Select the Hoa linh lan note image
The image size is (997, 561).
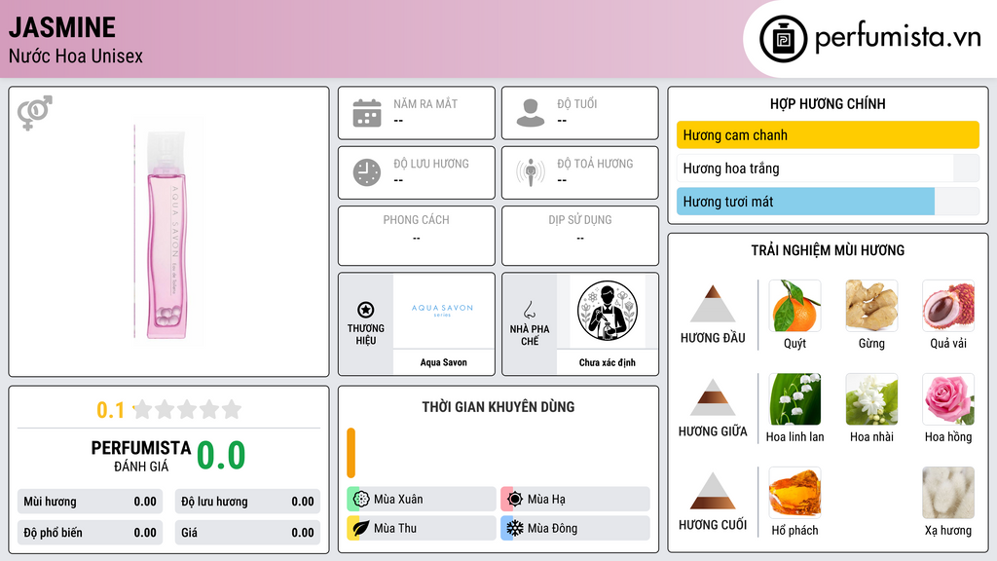click(x=794, y=399)
